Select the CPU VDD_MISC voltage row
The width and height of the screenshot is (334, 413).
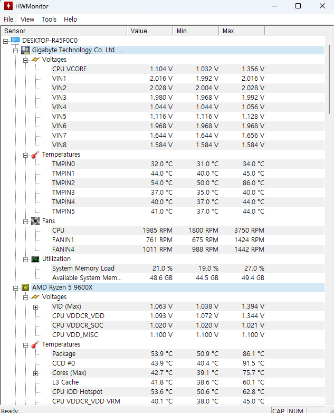188,335
